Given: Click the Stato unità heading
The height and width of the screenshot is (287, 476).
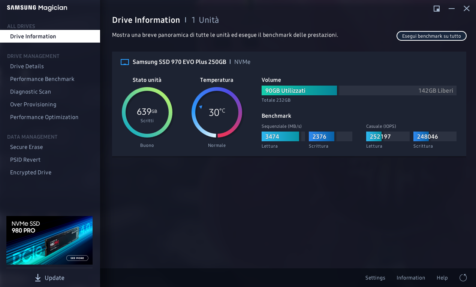Looking at the screenshot, I should 147,80.
